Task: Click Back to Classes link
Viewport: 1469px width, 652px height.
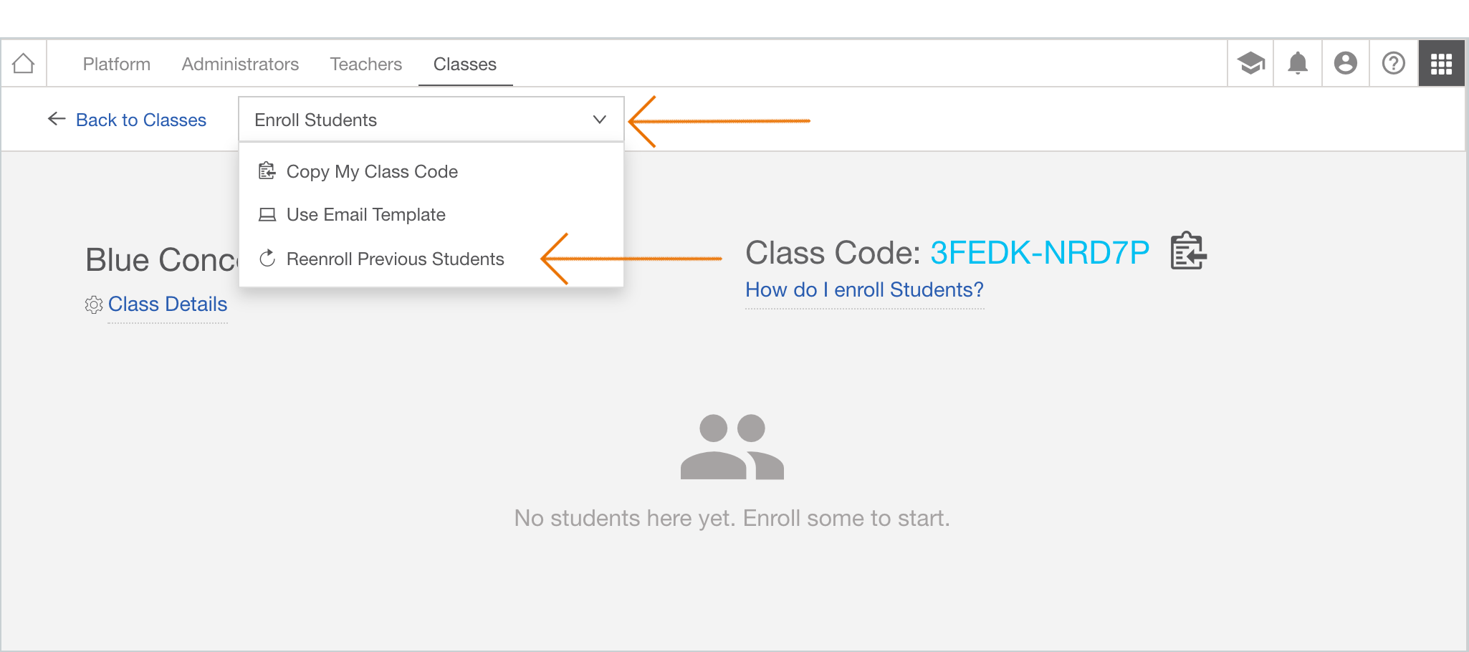Action: pyautogui.click(x=141, y=120)
